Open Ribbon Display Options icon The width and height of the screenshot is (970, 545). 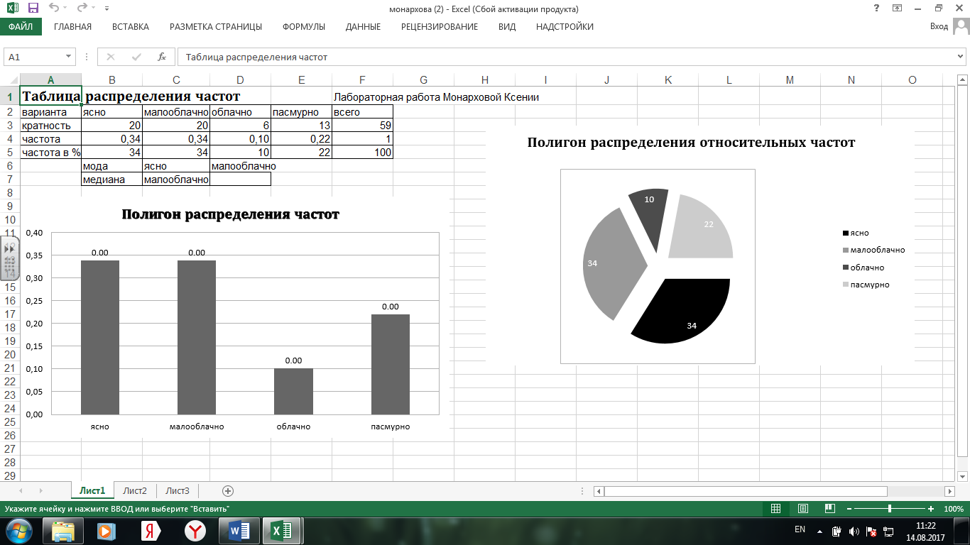point(898,9)
